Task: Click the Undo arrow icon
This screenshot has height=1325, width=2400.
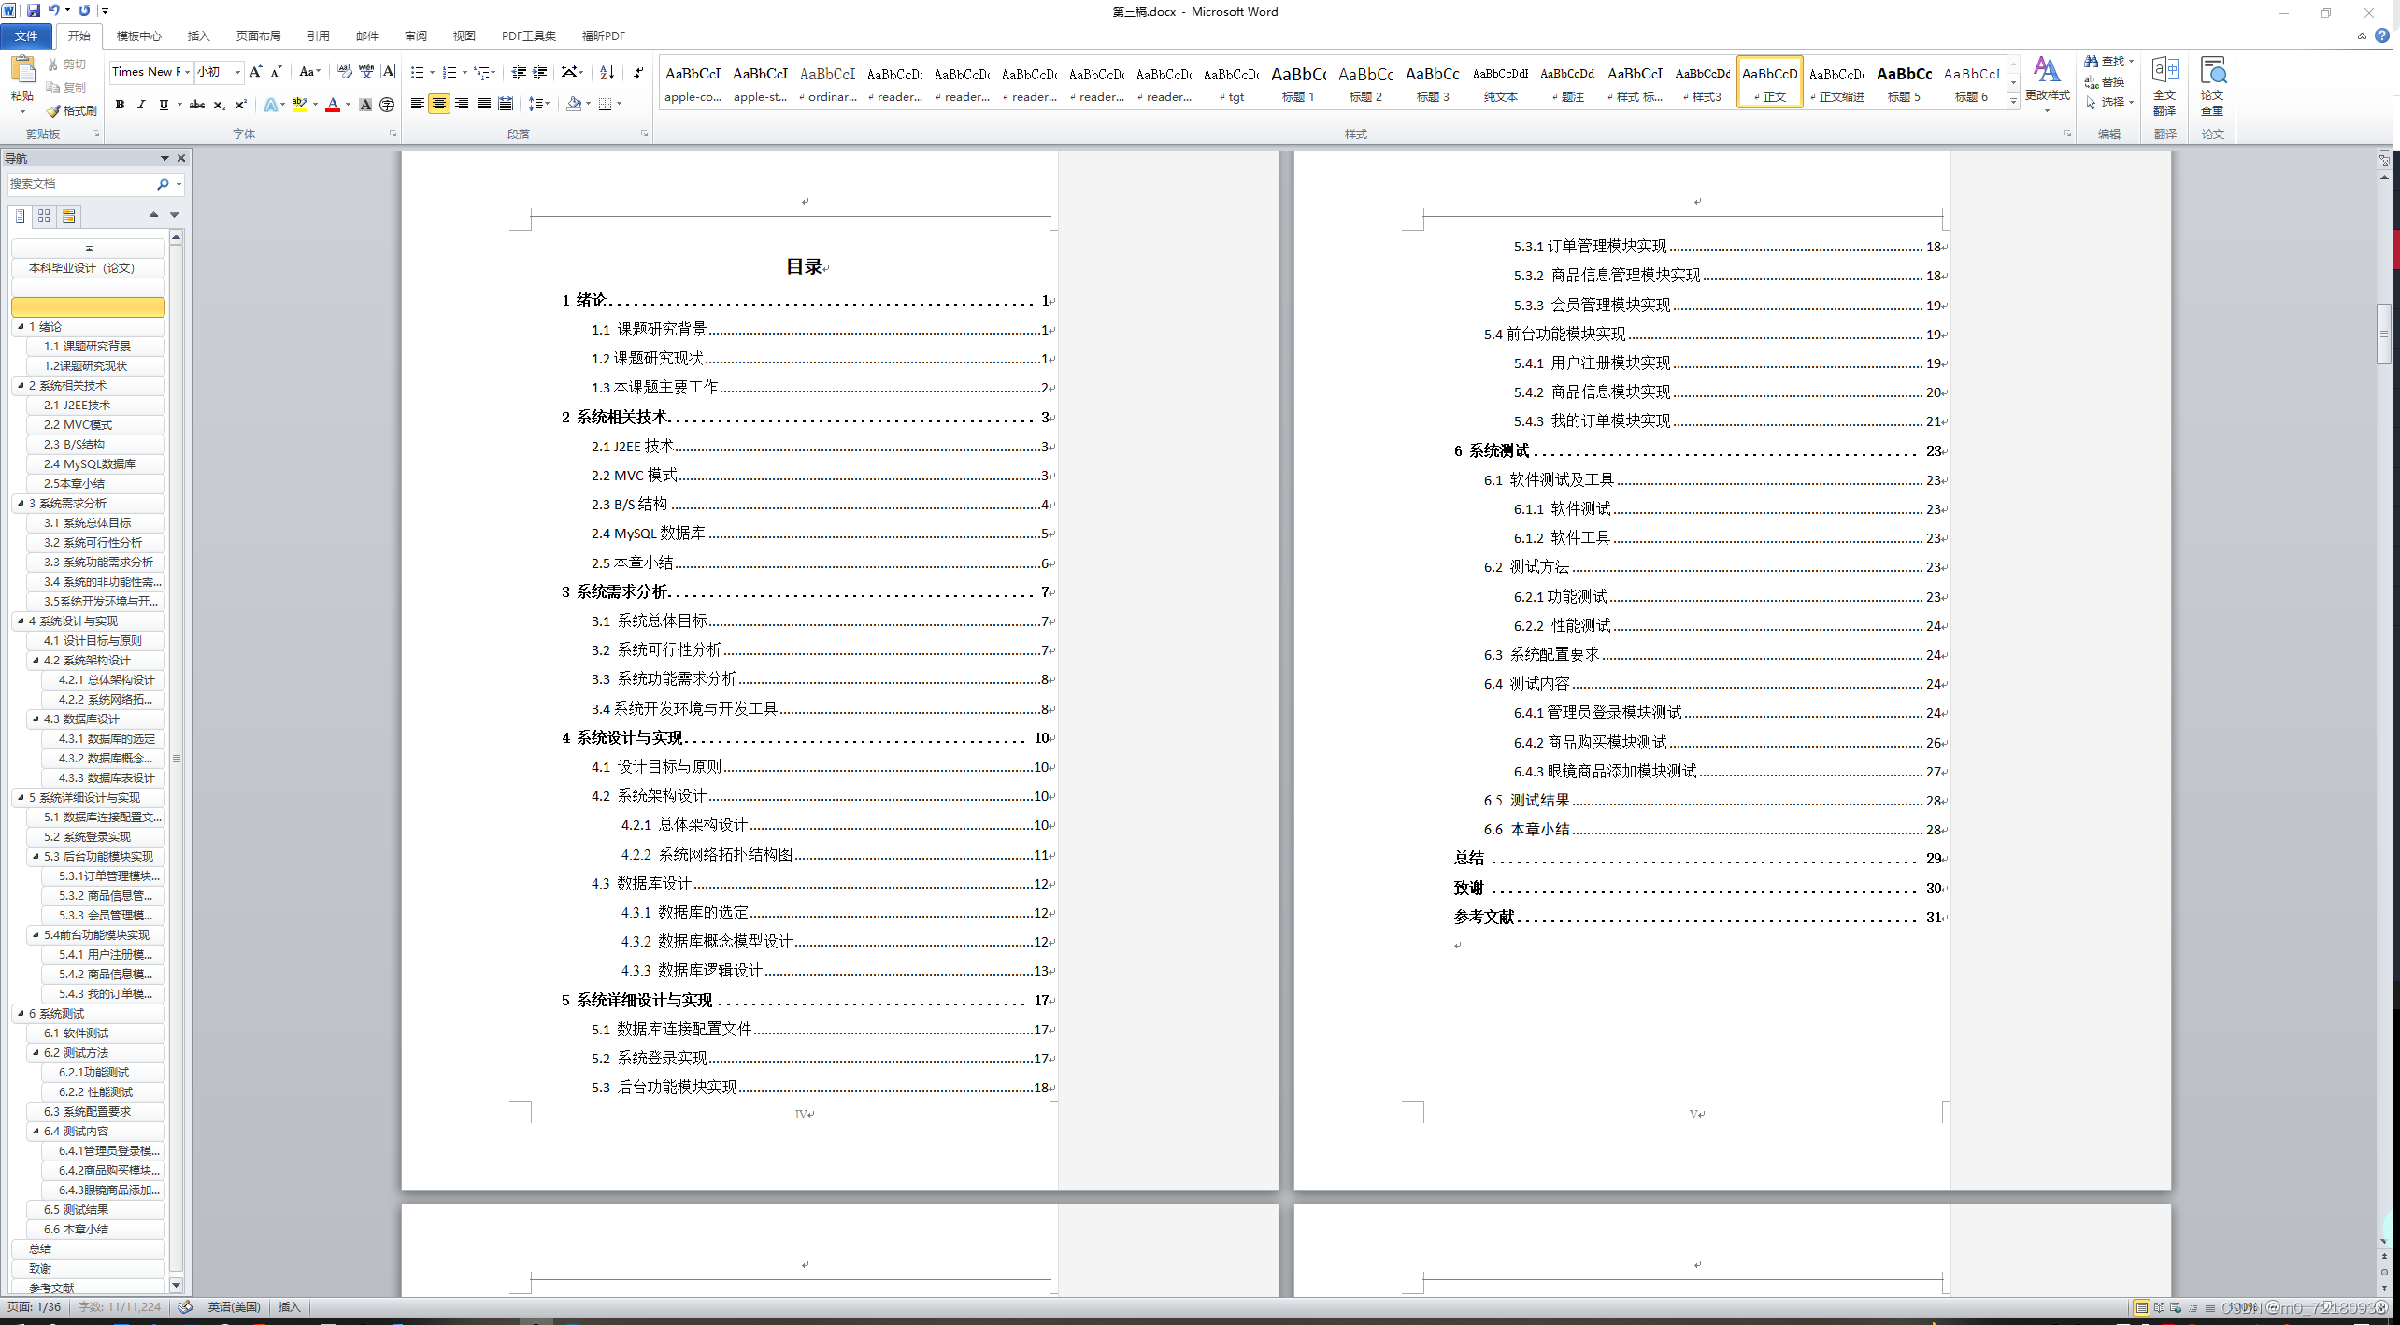Action: pos(53,10)
